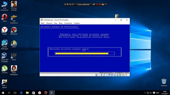Switch the ENG input language indicator
The height and width of the screenshot is (95, 170).
(x=158, y=93)
